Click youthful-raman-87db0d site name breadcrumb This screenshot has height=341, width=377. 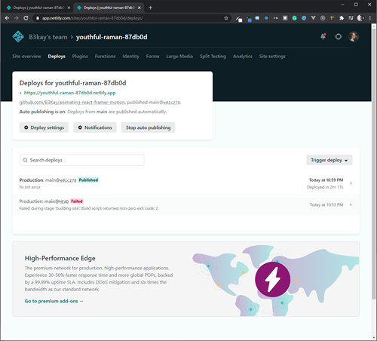[x=112, y=37]
